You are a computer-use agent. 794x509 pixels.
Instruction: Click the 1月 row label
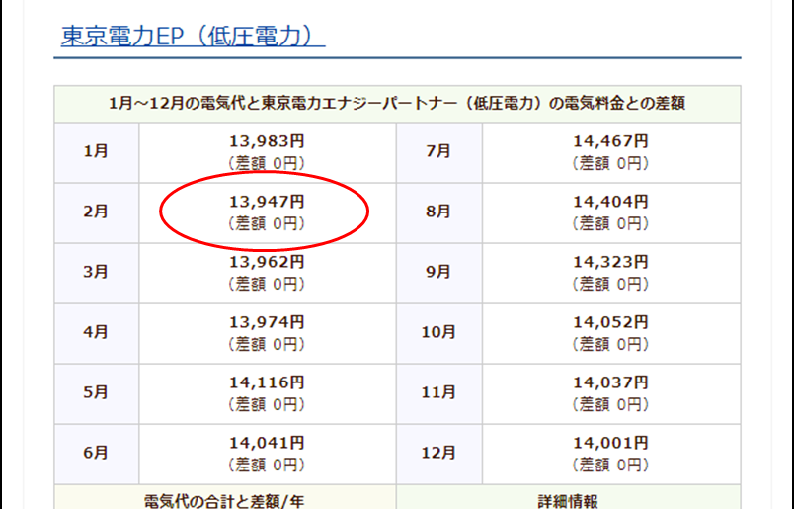(x=96, y=151)
